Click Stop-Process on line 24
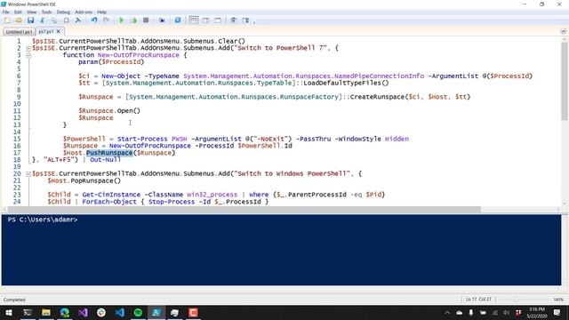 (x=172, y=202)
